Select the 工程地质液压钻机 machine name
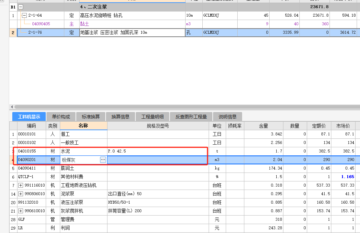 [x=84, y=185]
